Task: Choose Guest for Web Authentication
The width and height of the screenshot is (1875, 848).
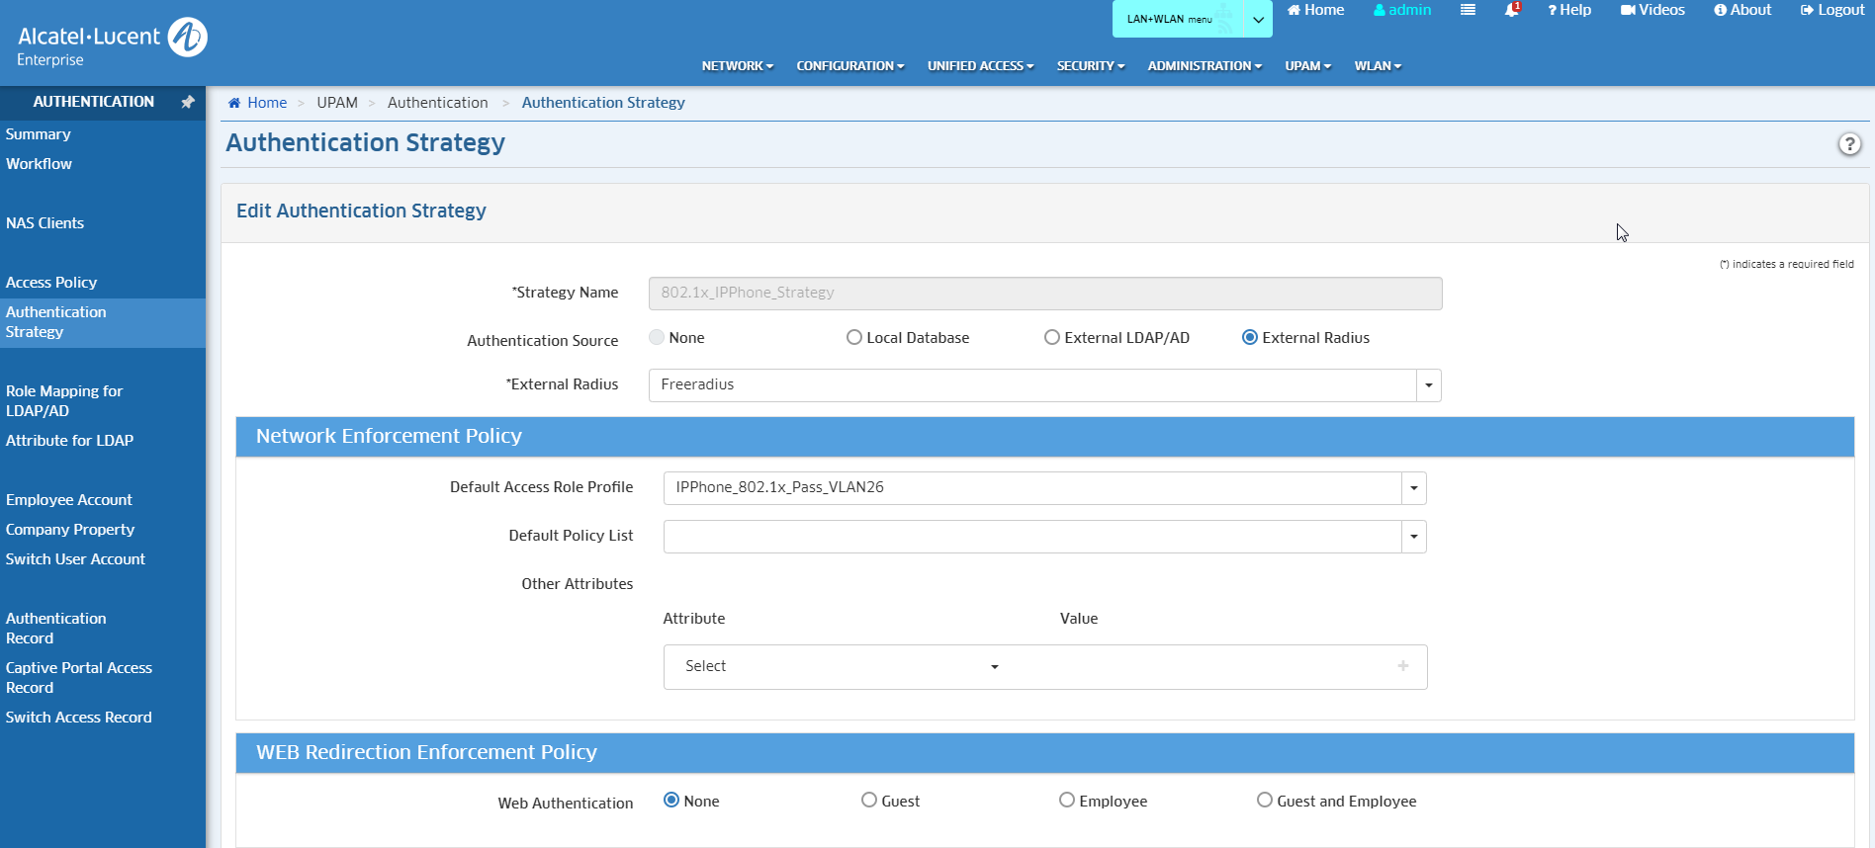Action: (x=869, y=801)
